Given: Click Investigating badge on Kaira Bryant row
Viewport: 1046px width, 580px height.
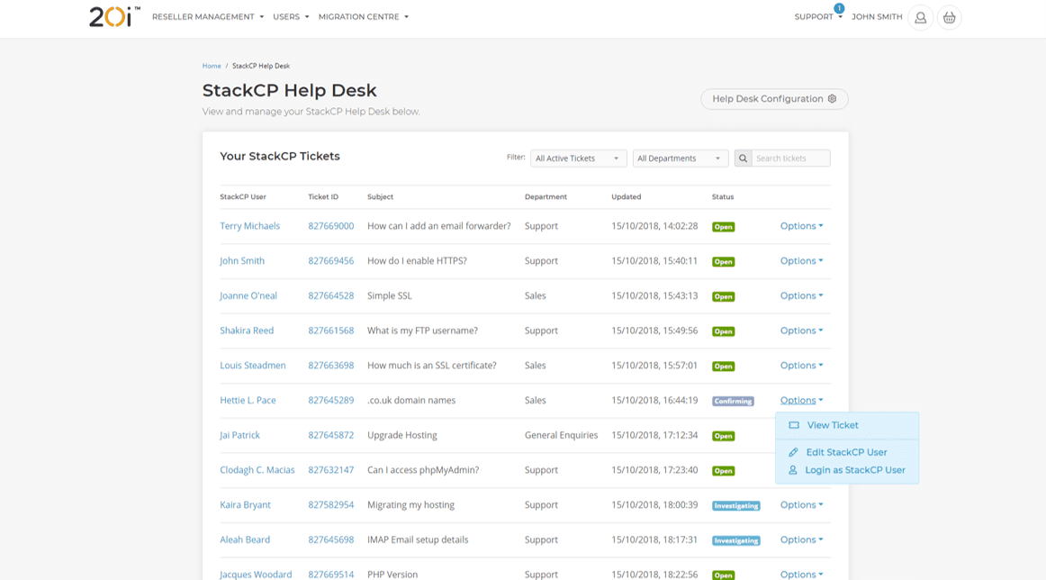Looking at the screenshot, I should [x=735, y=506].
